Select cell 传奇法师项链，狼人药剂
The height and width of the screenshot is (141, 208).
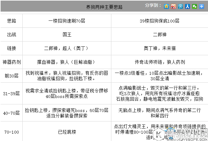(x=160, y=62)
